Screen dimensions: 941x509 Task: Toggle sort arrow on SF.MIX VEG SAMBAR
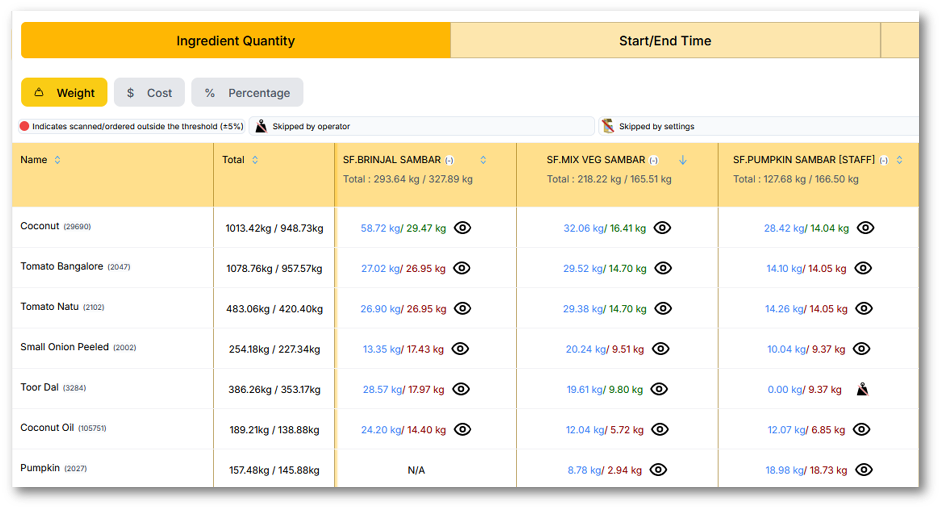(683, 160)
